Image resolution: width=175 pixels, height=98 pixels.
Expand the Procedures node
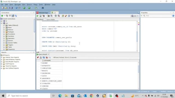pos(4,34)
